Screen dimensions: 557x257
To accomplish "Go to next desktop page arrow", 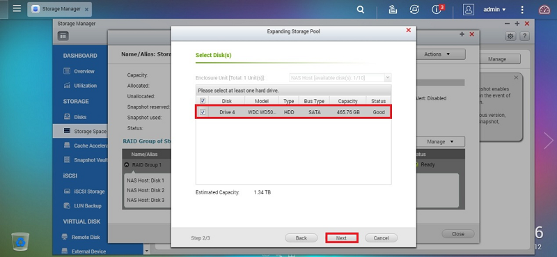I will point(548,141).
